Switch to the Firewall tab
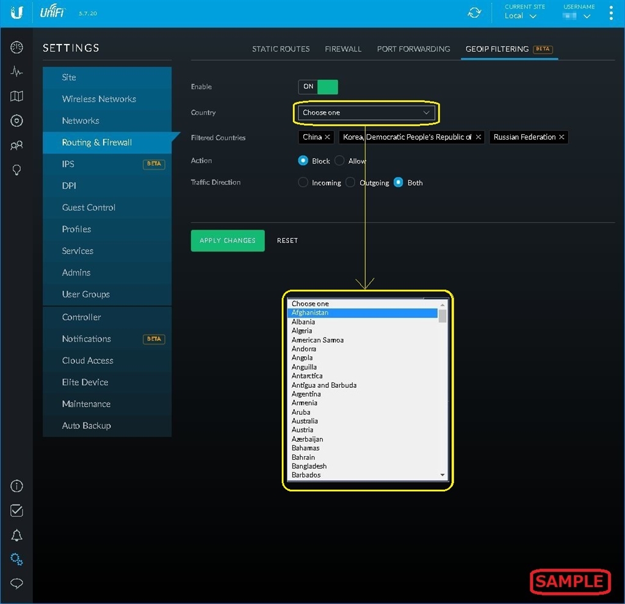 [x=343, y=49]
